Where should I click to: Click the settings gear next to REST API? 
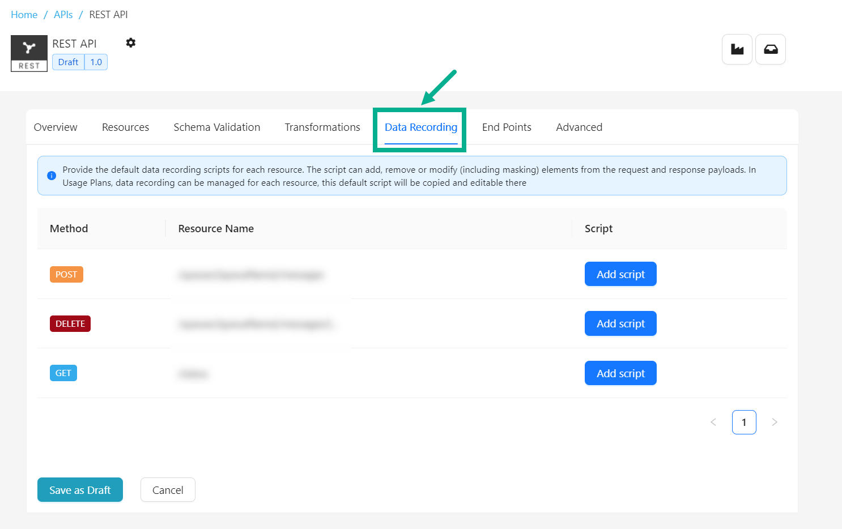tap(131, 43)
